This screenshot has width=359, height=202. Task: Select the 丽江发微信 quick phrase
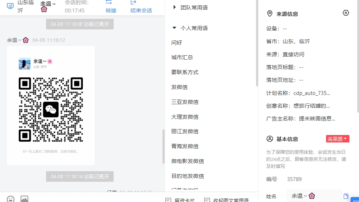pos(185,131)
